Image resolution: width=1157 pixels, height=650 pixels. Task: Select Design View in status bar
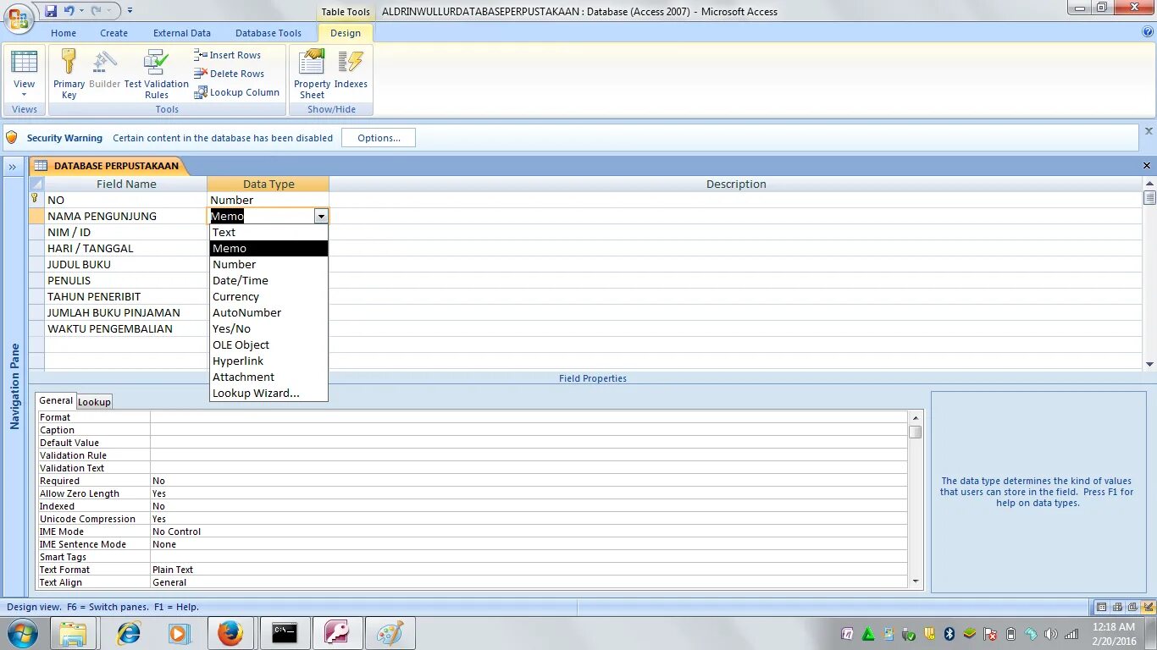1148,607
